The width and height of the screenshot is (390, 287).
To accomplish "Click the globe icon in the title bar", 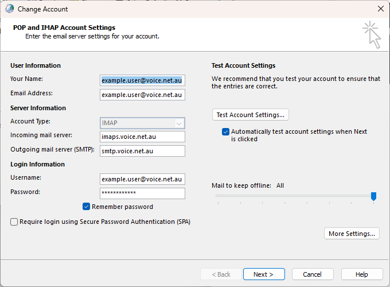I will pos(9,9).
